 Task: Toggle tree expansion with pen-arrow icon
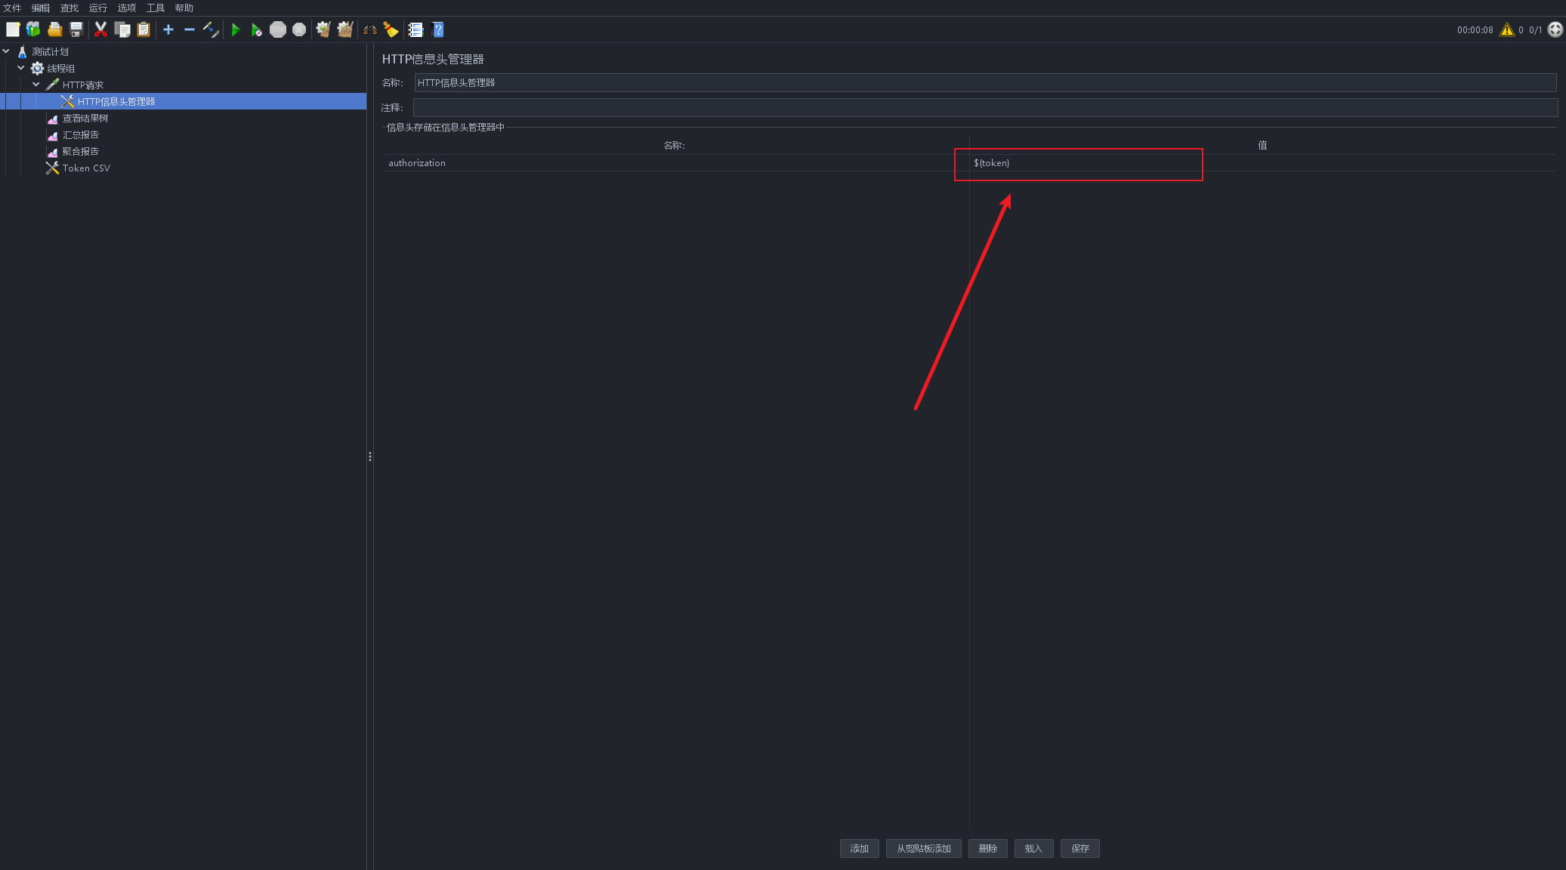coord(211,29)
